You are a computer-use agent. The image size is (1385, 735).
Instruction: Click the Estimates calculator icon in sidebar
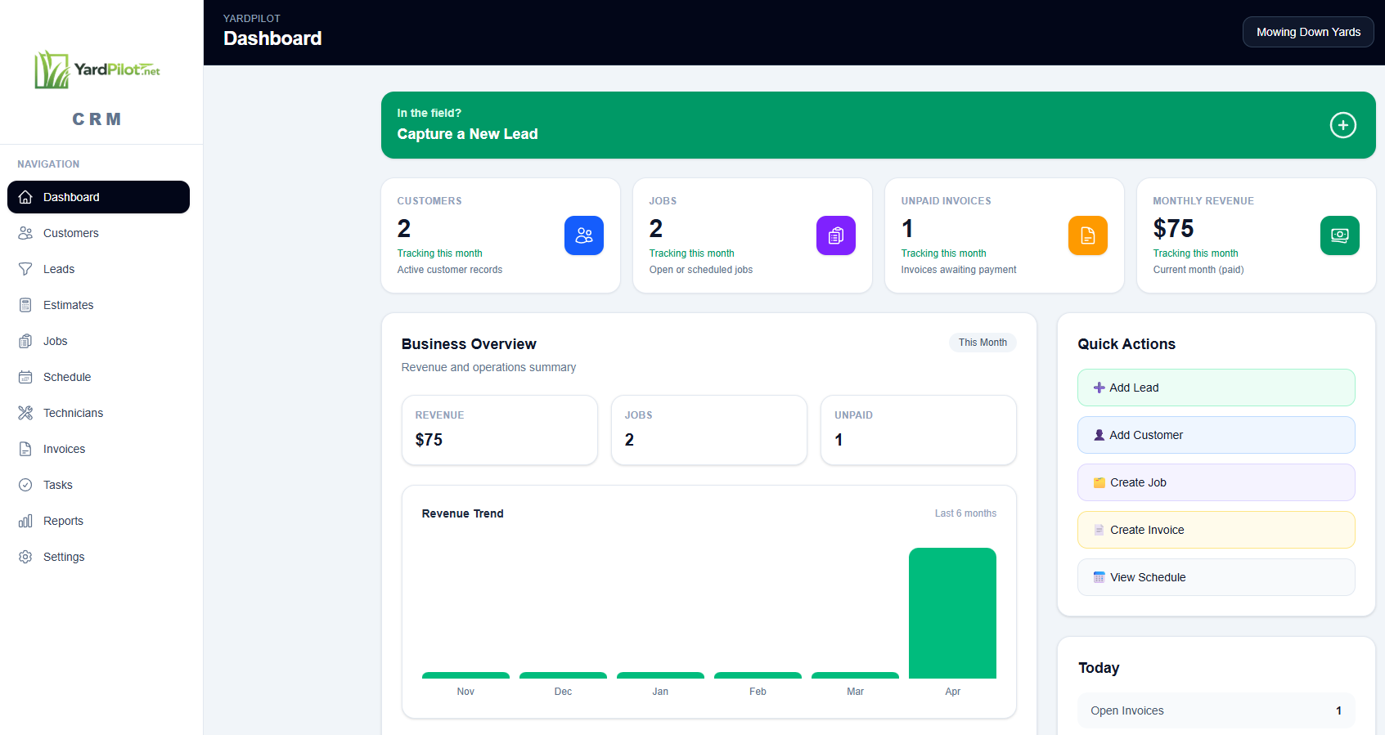[25, 305]
